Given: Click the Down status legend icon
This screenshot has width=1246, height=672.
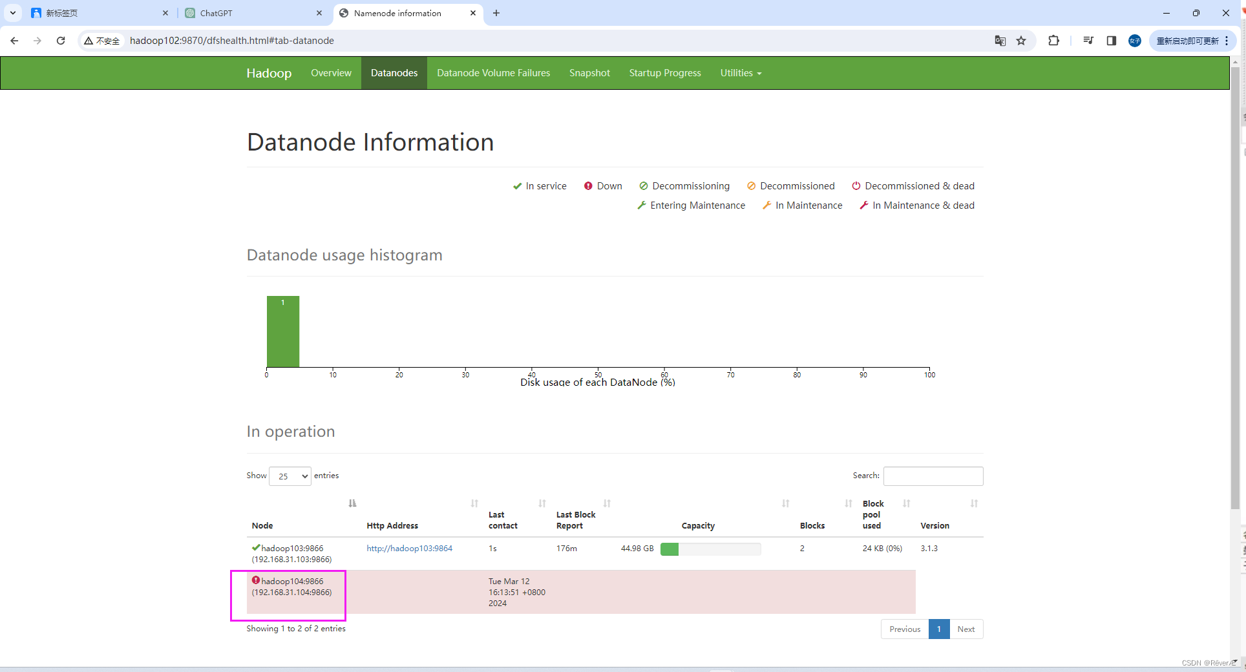Looking at the screenshot, I should tap(588, 186).
